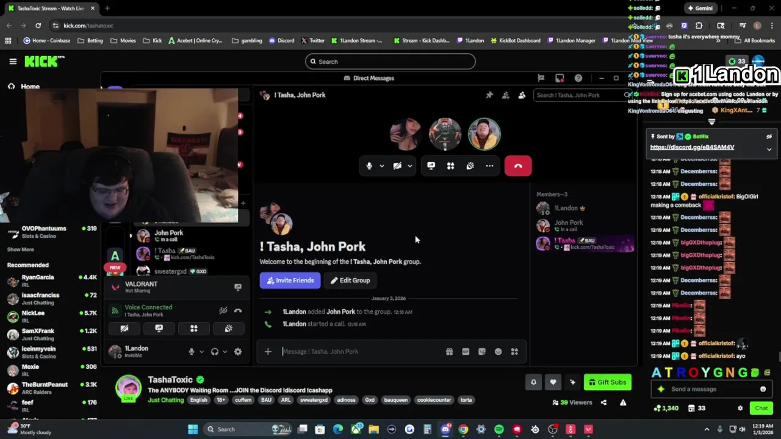Viewport: 781px width, 439px height.
Task: Open NickLee recommended channel
Action: [x=52, y=316]
